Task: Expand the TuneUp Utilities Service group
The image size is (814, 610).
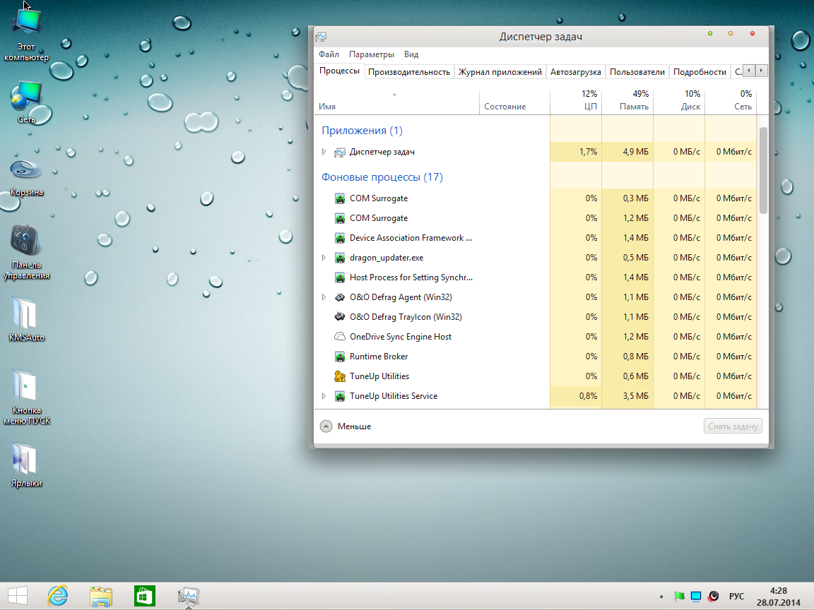Action: (324, 396)
